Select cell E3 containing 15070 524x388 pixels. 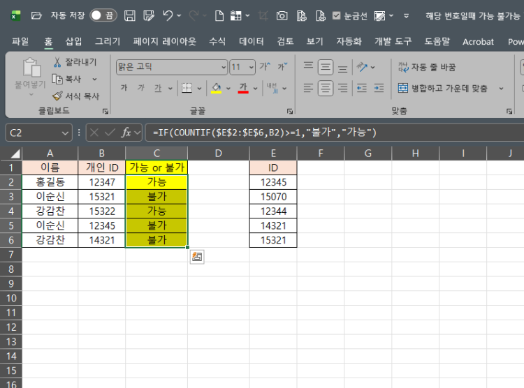(x=272, y=197)
